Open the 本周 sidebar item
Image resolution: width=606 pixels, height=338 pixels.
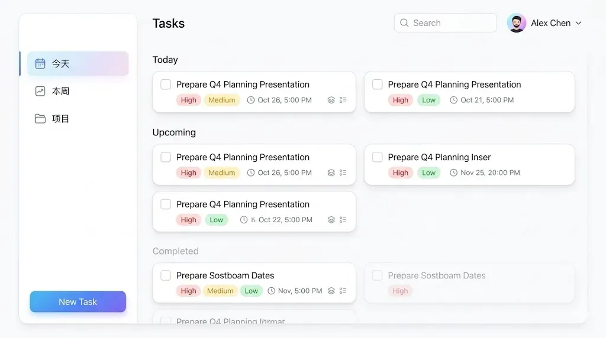tap(78, 91)
